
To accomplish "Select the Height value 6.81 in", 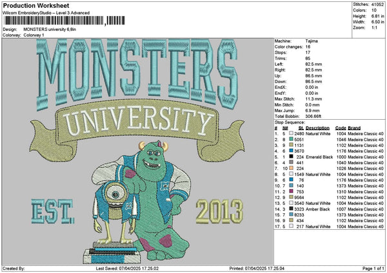I will (377, 16).
